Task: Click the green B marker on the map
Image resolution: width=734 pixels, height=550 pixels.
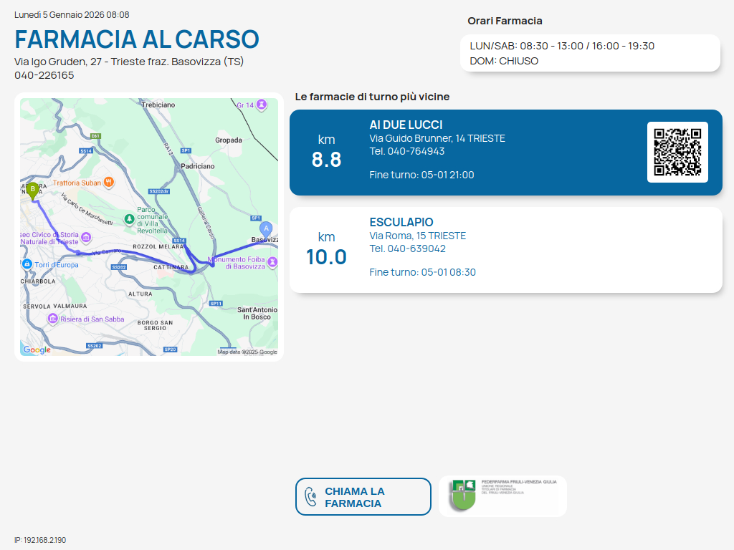Action: [x=32, y=190]
